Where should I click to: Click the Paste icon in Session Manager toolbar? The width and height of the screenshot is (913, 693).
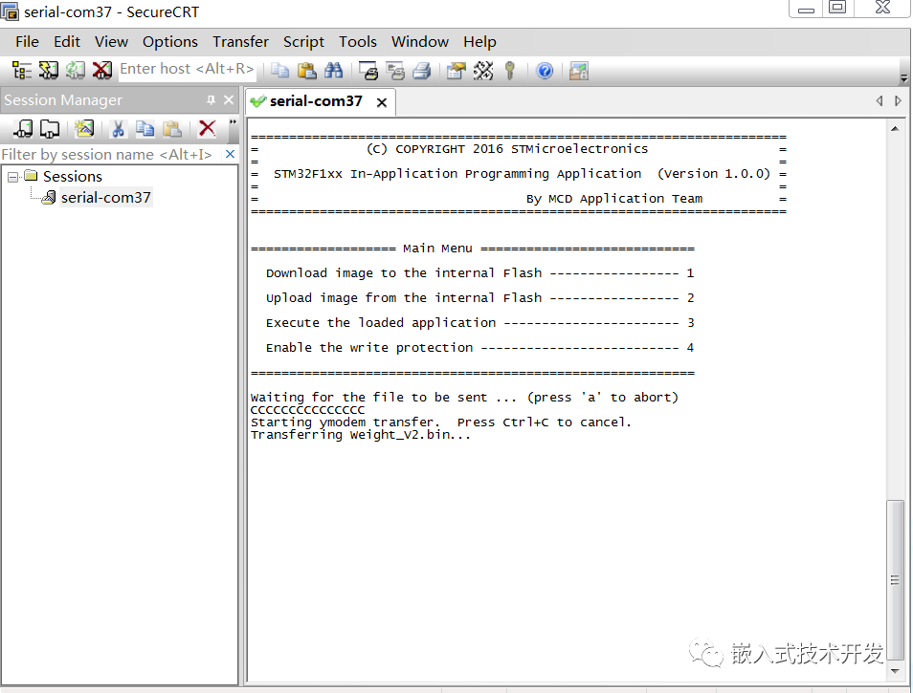coord(171,128)
